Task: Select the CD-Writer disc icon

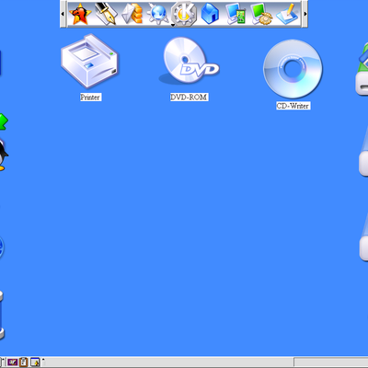Action: (293, 69)
